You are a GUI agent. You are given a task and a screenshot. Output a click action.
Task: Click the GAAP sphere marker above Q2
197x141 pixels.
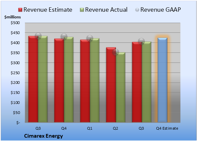(116, 52)
